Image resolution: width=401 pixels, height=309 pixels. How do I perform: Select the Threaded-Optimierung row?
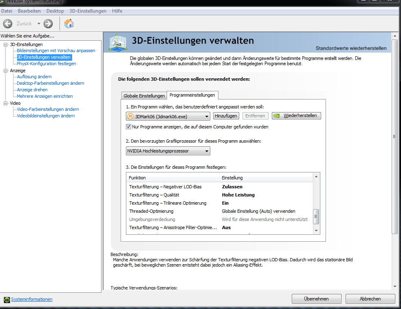tap(219, 211)
